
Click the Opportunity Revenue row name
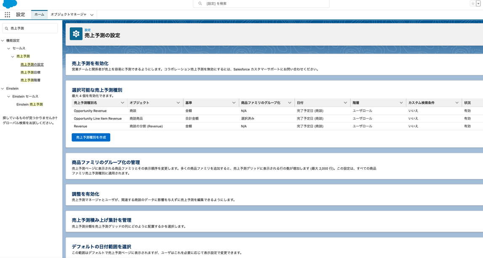(x=90, y=111)
